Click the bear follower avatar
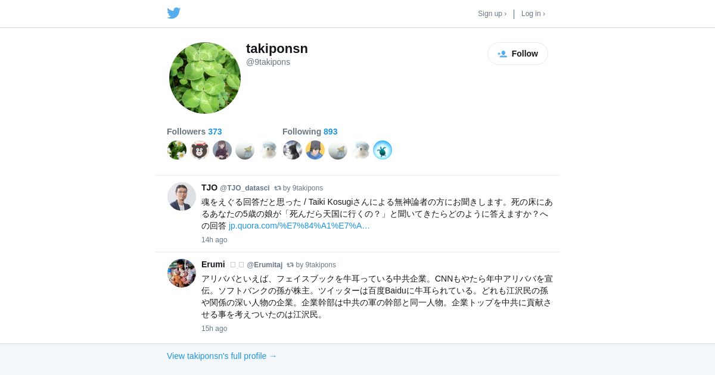The height and width of the screenshot is (375, 715). 200,150
